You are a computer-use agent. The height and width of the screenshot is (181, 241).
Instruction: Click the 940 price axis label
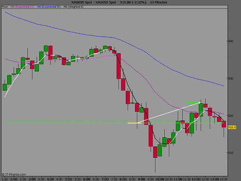point(230,41)
